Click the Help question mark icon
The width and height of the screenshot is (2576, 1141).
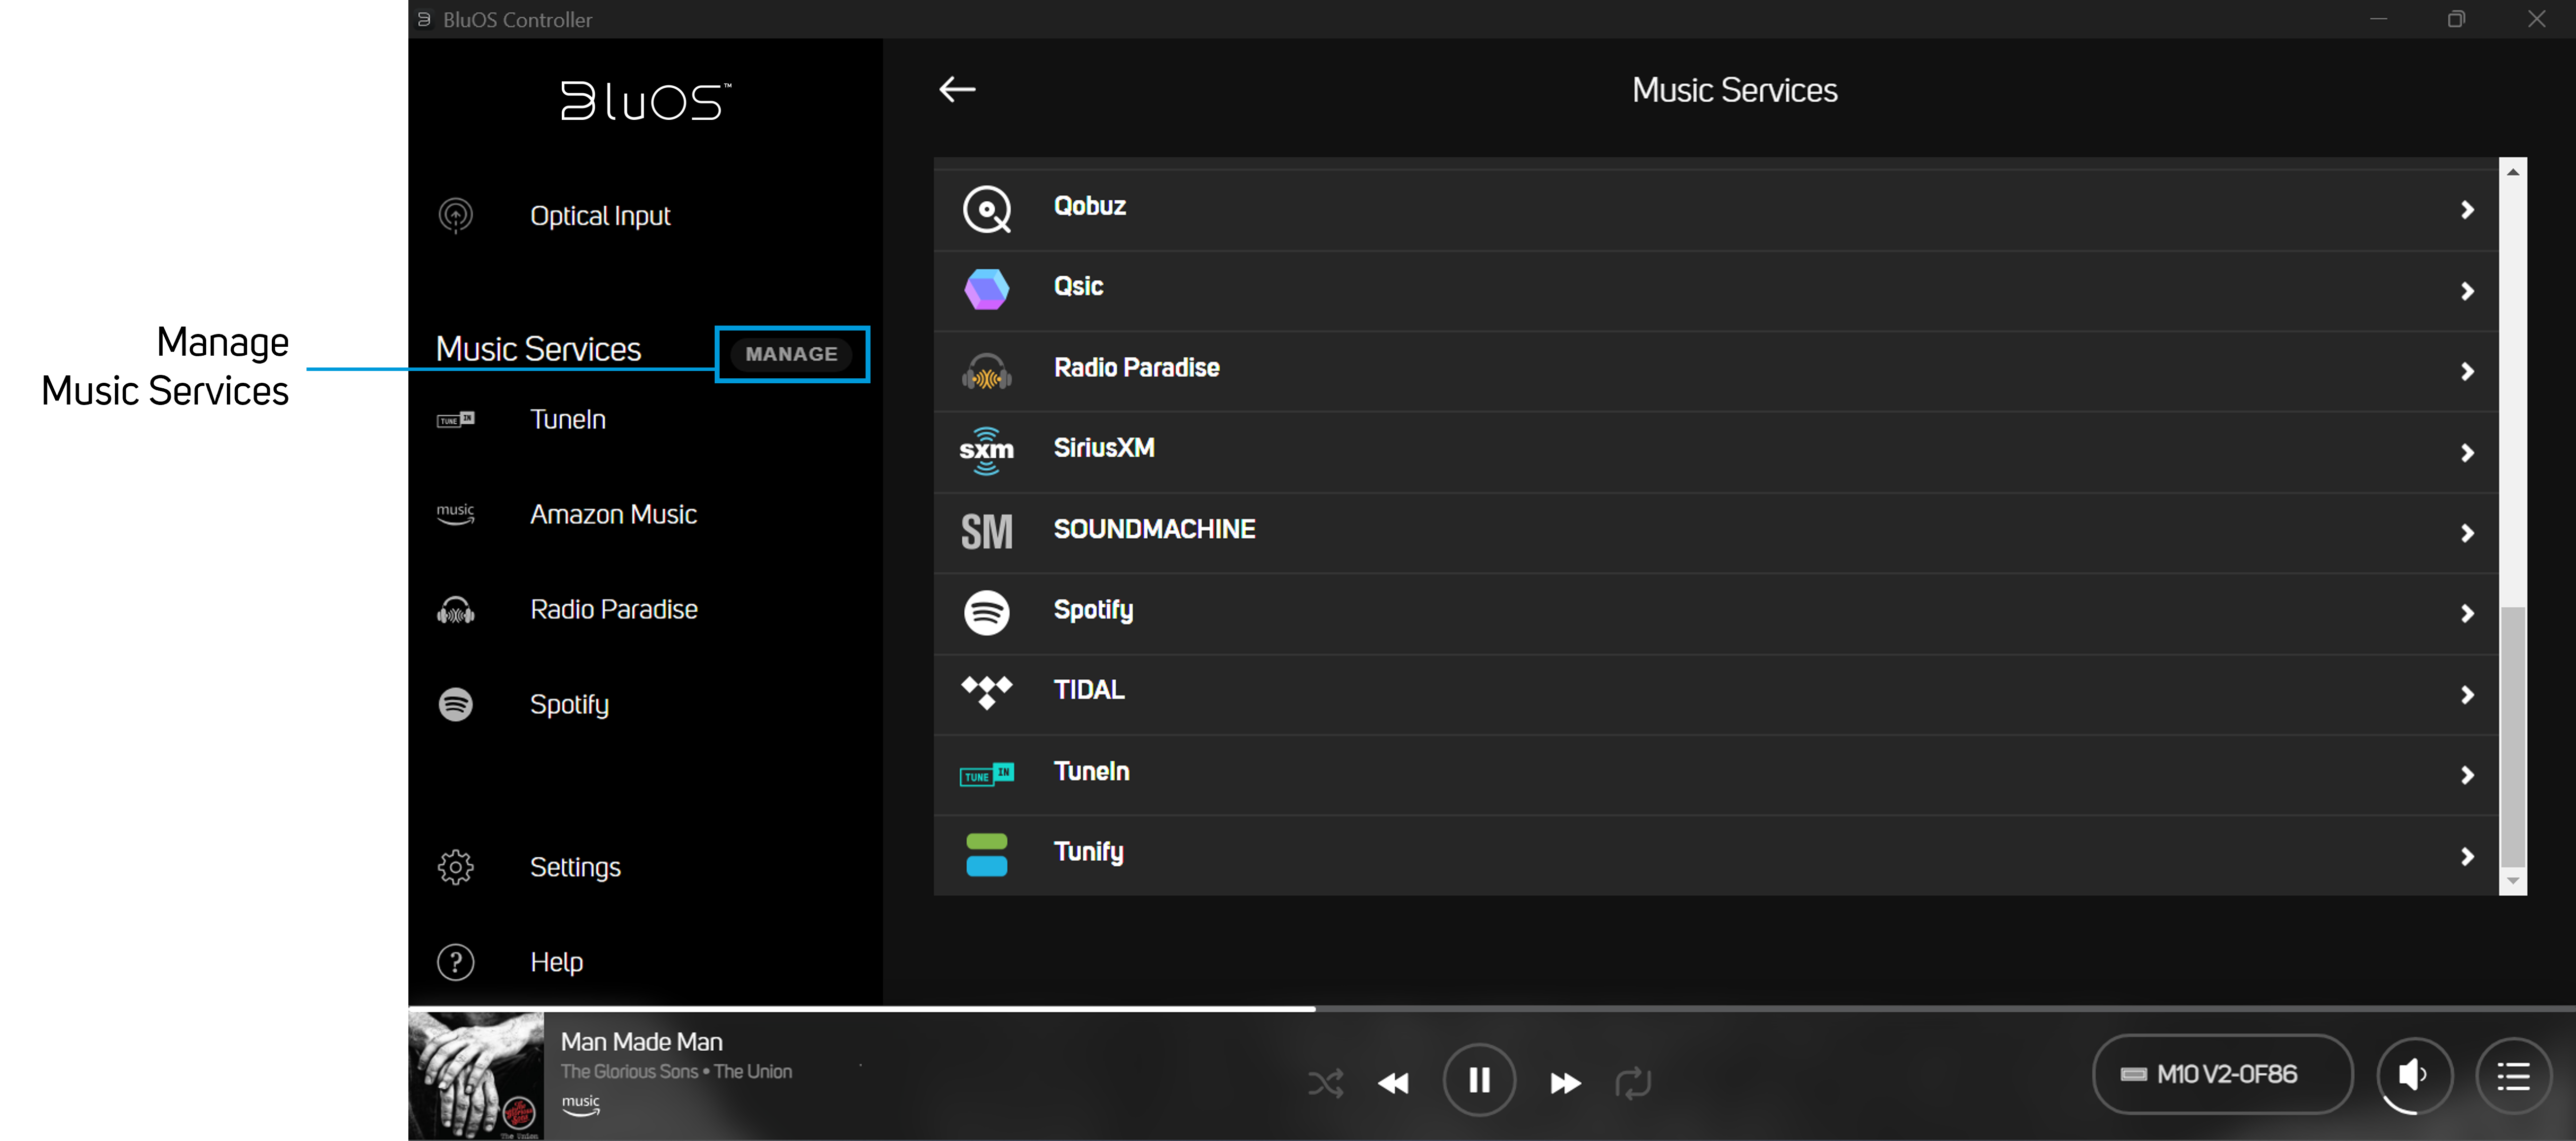(456, 961)
